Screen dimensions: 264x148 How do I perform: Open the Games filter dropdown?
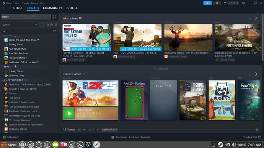20,25
